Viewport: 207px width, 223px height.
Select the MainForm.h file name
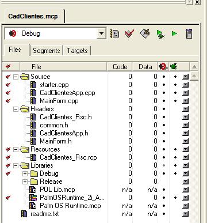(56, 141)
